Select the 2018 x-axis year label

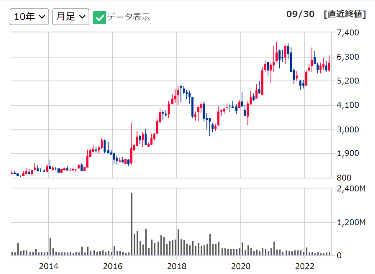pos(177,265)
